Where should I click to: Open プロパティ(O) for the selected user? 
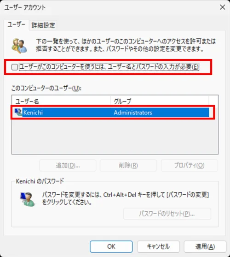click(190, 165)
